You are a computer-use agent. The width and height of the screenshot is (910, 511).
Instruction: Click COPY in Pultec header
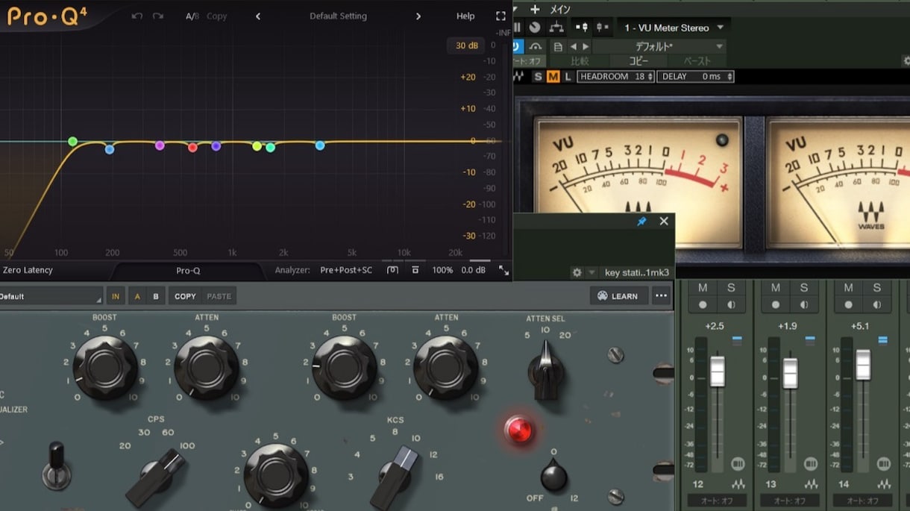[x=185, y=296]
